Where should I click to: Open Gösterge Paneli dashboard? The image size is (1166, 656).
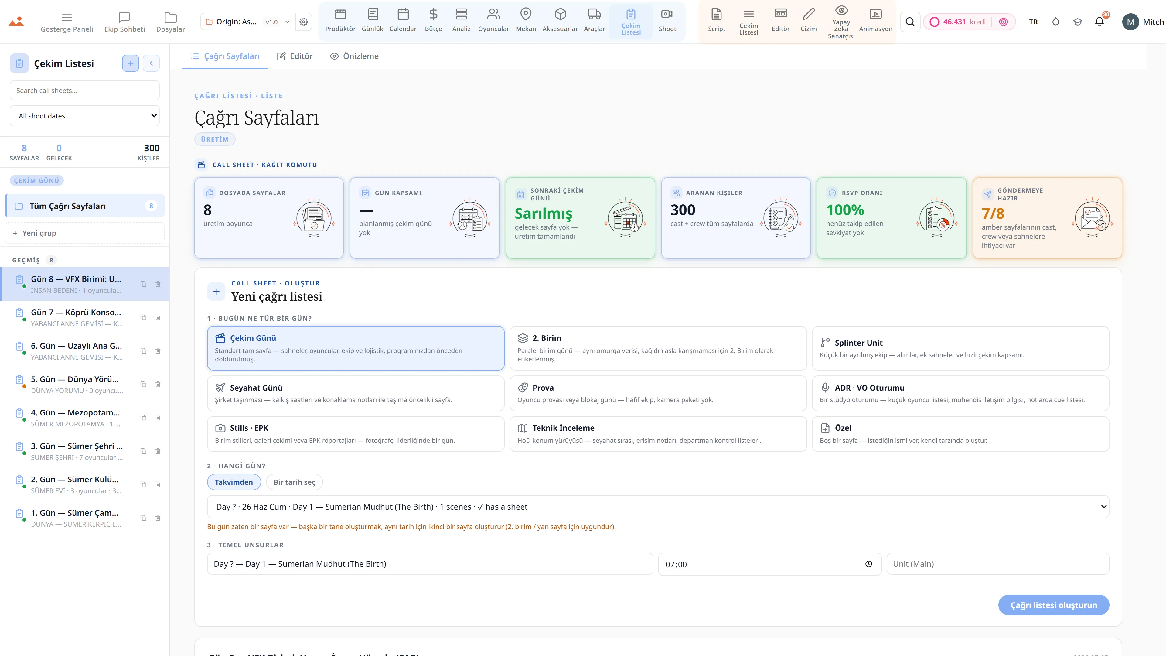[x=66, y=22]
